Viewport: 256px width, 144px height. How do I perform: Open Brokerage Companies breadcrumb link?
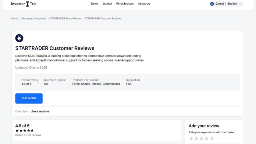pos(34,19)
